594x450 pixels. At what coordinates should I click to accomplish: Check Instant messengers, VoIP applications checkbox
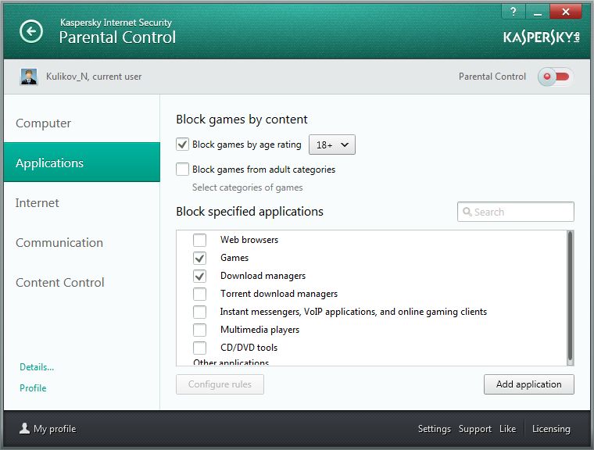click(x=199, y=312)
